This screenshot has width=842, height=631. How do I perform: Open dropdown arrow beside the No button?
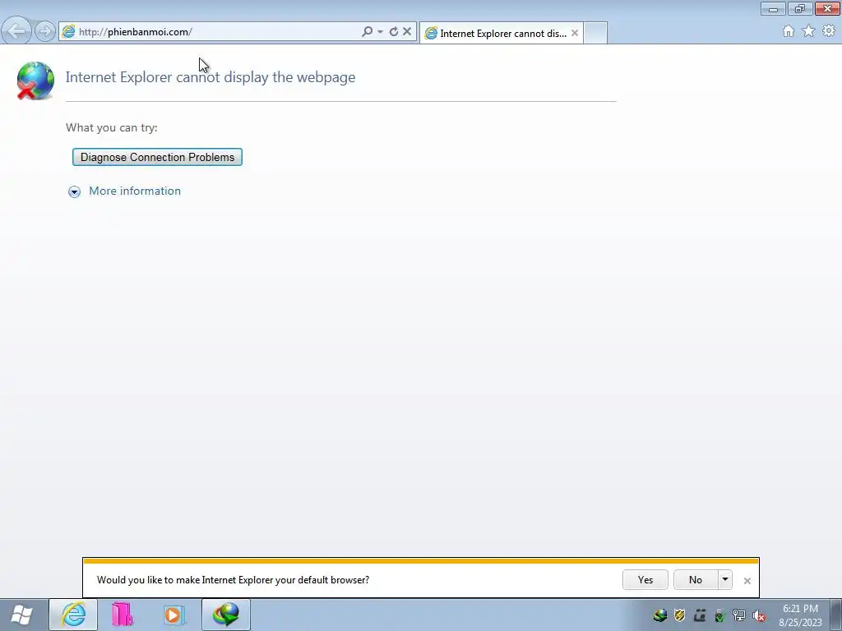(x=725, y=579)
